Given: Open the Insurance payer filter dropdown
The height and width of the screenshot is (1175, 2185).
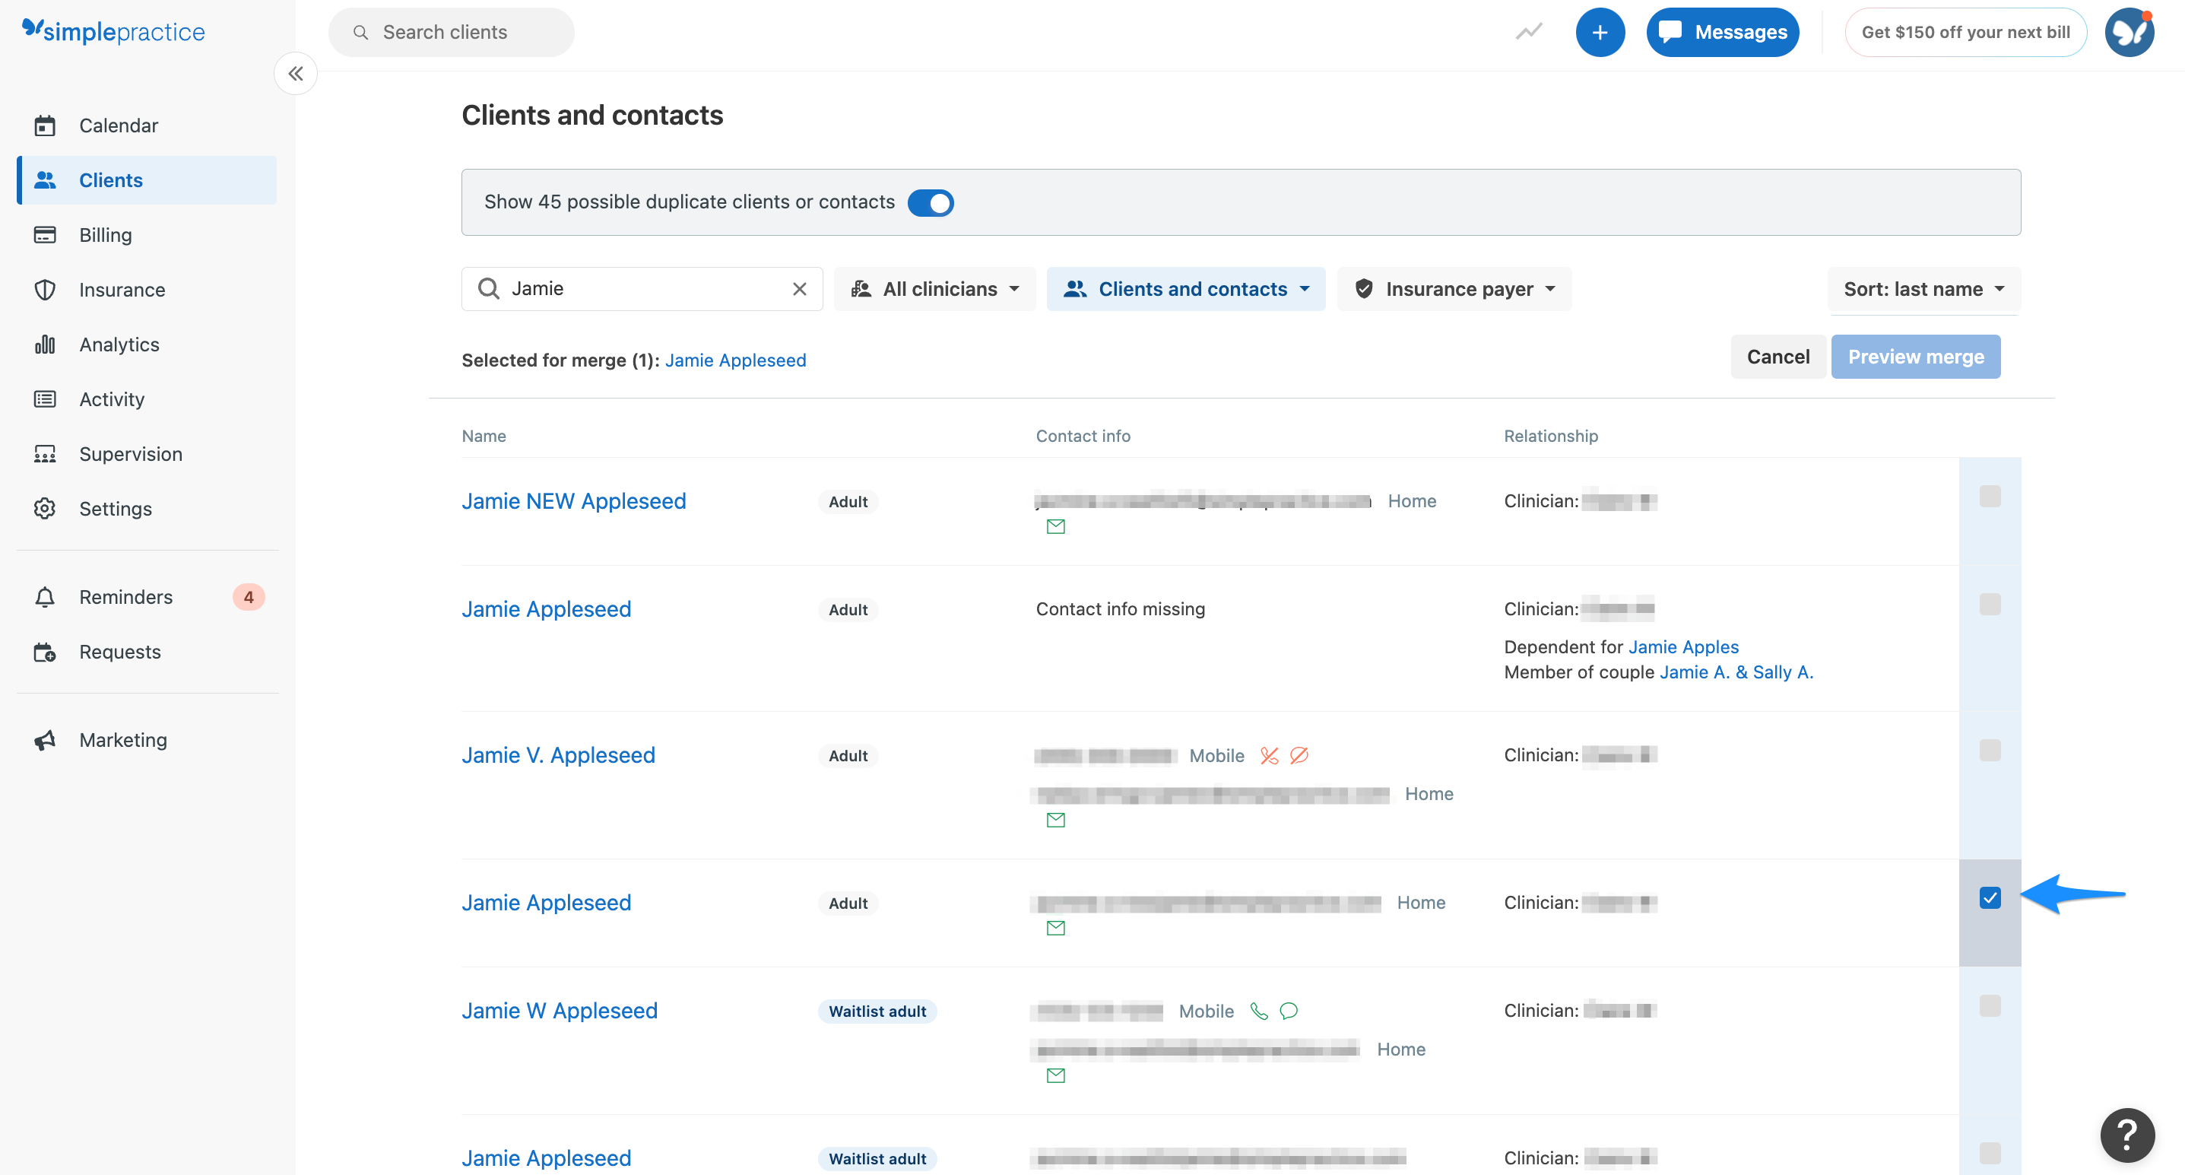Looking at the screenshot, I should click(1454, 288).
